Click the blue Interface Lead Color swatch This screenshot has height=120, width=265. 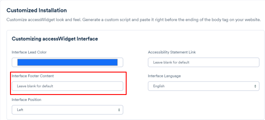click(x=67, y=62)
